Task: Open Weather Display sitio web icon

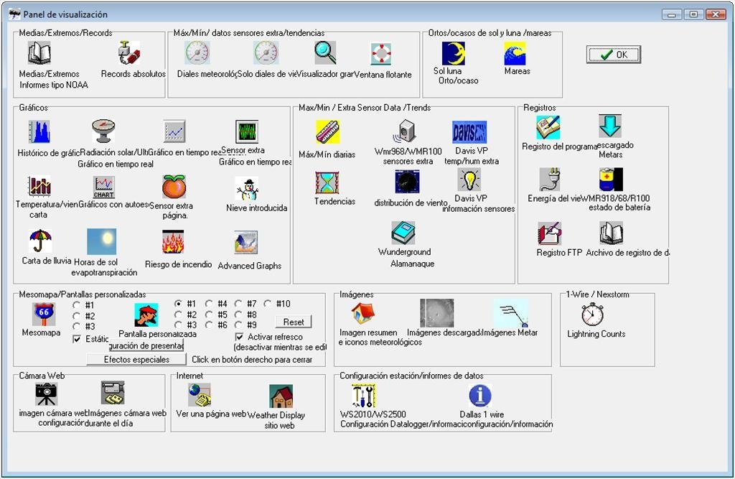Action: click(281, 396)
